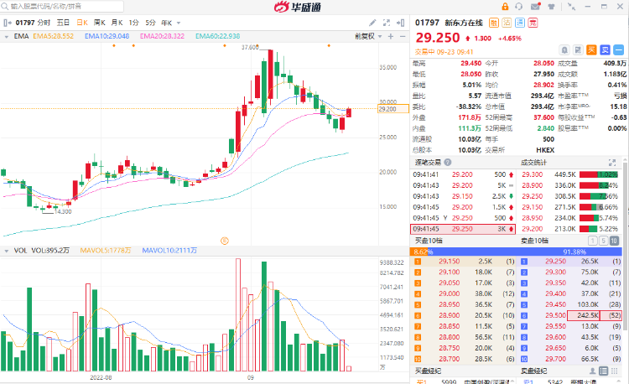Screen dimensions: 629x384
Task: Expand the VOL indicator dropdown arrow
Action: [7, 251]
